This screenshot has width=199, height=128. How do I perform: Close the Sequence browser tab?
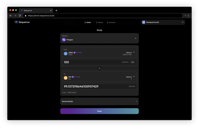[51, 11]
